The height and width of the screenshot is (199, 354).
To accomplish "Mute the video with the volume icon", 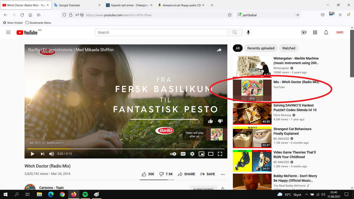I will [51, 154].
